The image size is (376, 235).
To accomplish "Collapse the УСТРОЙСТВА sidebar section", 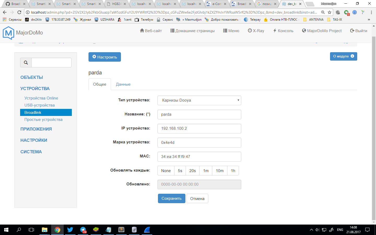I will click(35, 89).
